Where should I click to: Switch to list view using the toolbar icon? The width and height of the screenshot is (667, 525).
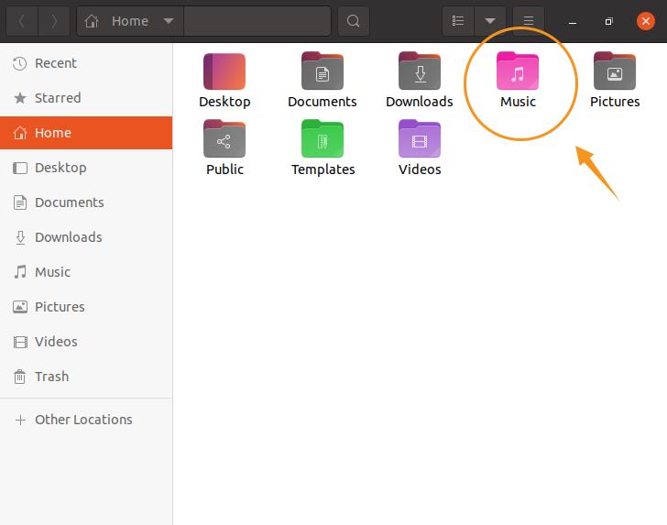click(458, 21)
